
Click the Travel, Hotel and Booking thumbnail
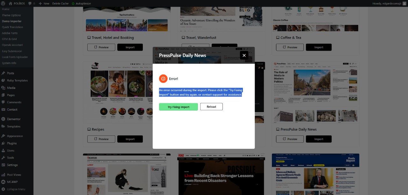pos(127,19)
